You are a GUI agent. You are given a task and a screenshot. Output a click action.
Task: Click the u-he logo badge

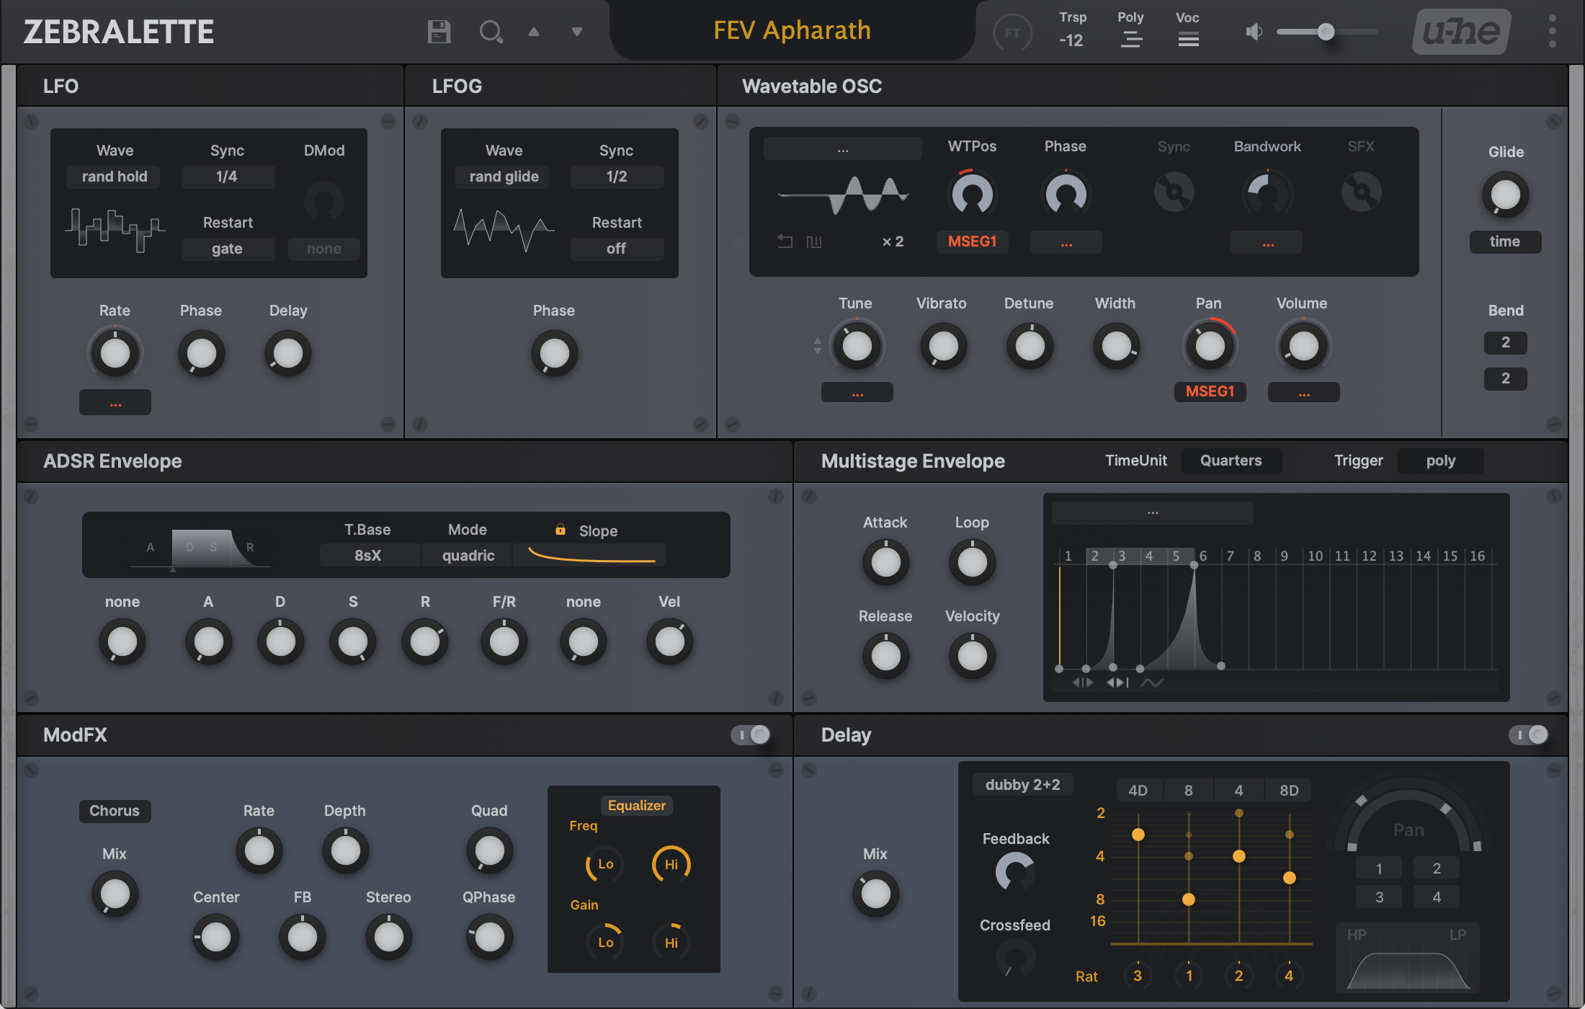click(1461, 32)
